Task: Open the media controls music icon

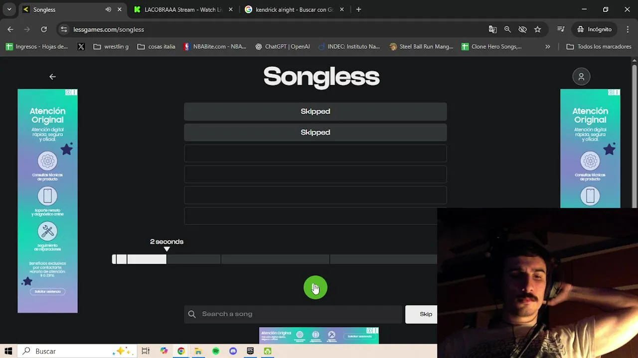Action: pyautogui.click(x=561, y=29)
